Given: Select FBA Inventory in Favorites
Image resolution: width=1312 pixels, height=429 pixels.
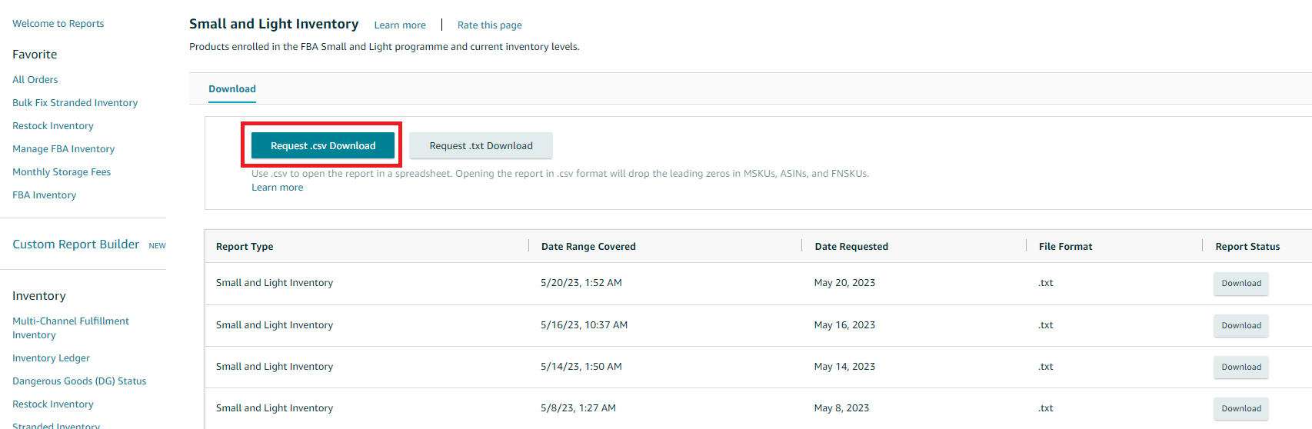Looking at the screenshot, I should [x=45, y=195].
